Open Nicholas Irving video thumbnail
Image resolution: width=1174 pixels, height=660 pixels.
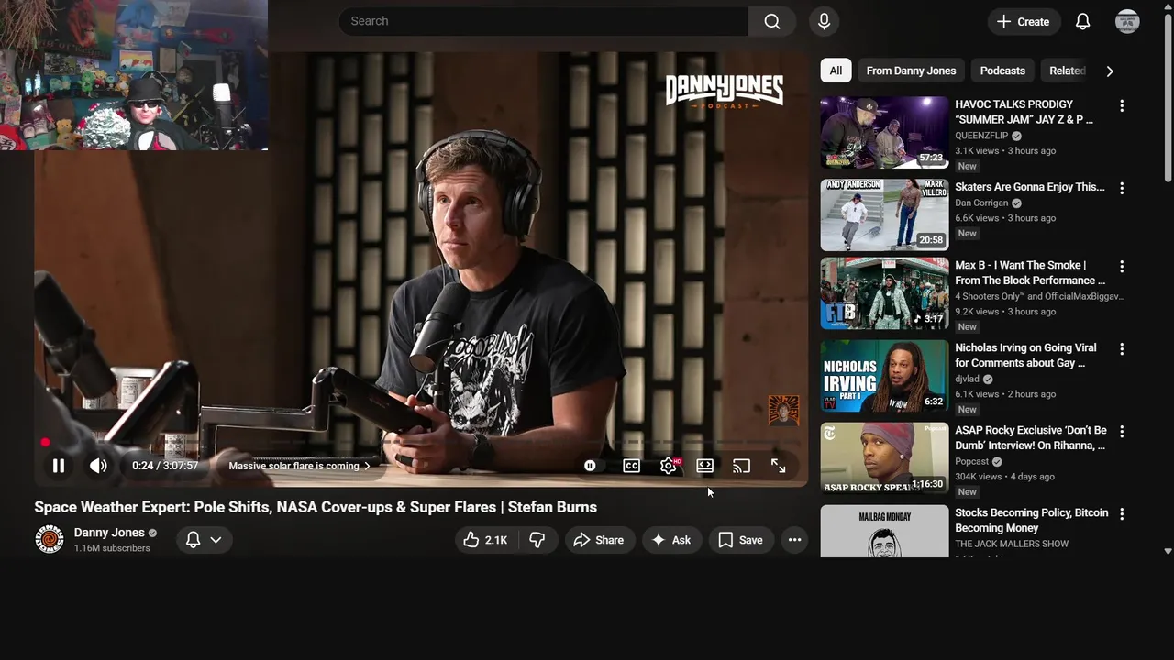884,376
